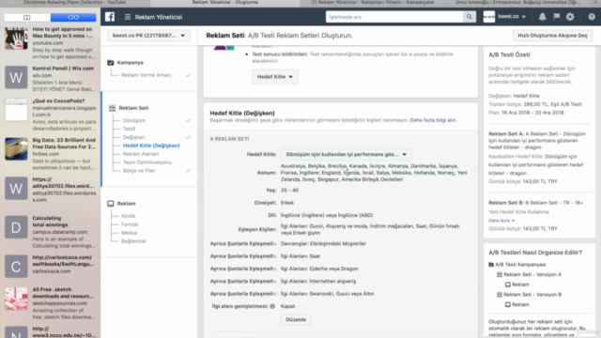This screenshot has height=338, width=601.
Task: Expand the Dönüşüm için kullanılan audience selector
Action: pos(347,154)
